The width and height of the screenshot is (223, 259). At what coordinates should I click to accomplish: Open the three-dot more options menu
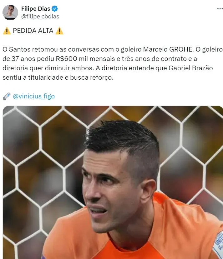[x=220, y=8]
